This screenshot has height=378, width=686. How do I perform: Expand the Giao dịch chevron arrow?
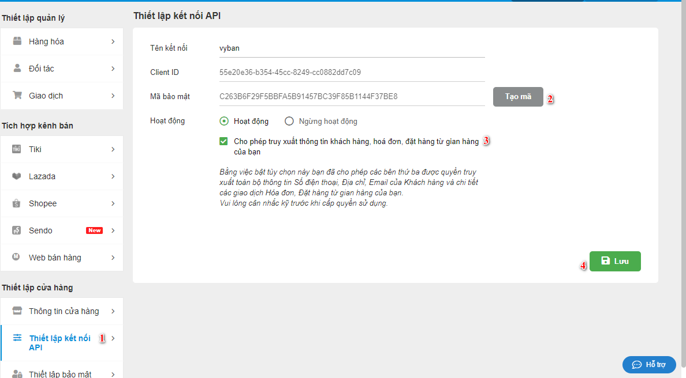pos(113,96)
